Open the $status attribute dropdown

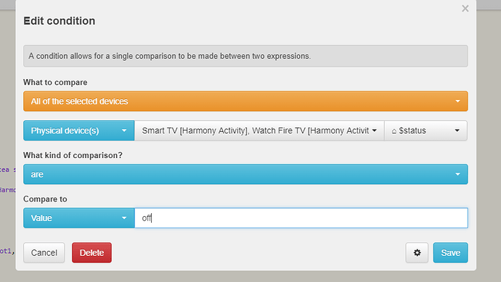coord(425,130)
